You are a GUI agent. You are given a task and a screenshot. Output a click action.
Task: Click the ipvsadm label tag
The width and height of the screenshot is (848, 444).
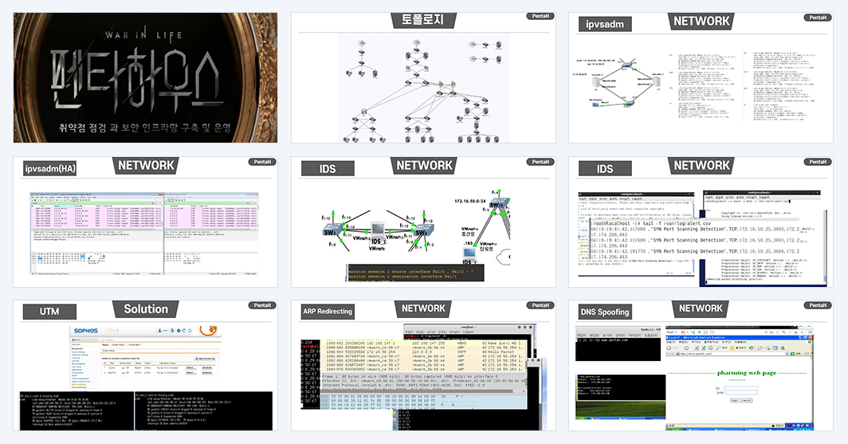[x=605, y=25]
